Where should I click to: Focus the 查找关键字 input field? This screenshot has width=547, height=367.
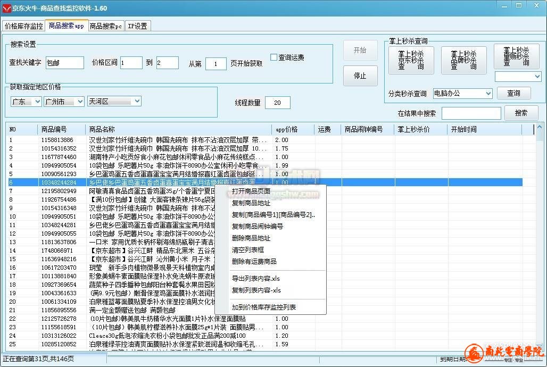pyautogui.click(x=65, y=63)
